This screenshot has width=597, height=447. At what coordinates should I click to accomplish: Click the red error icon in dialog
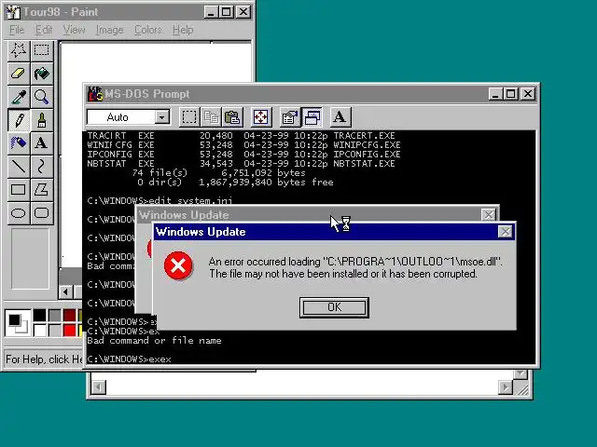[x=178, y=265]
